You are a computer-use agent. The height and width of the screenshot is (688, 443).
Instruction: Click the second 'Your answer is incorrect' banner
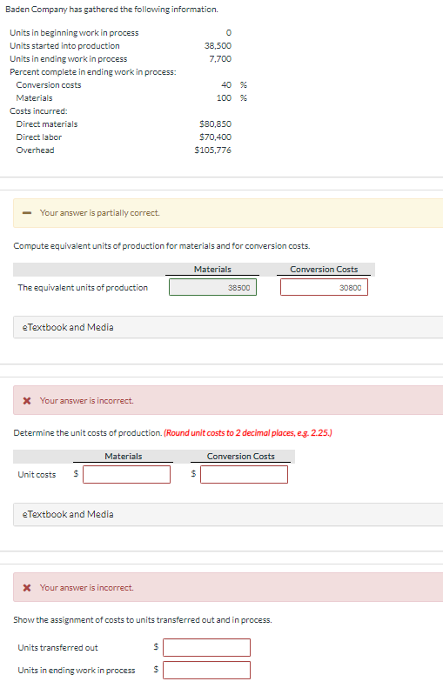tap(228, 587)
